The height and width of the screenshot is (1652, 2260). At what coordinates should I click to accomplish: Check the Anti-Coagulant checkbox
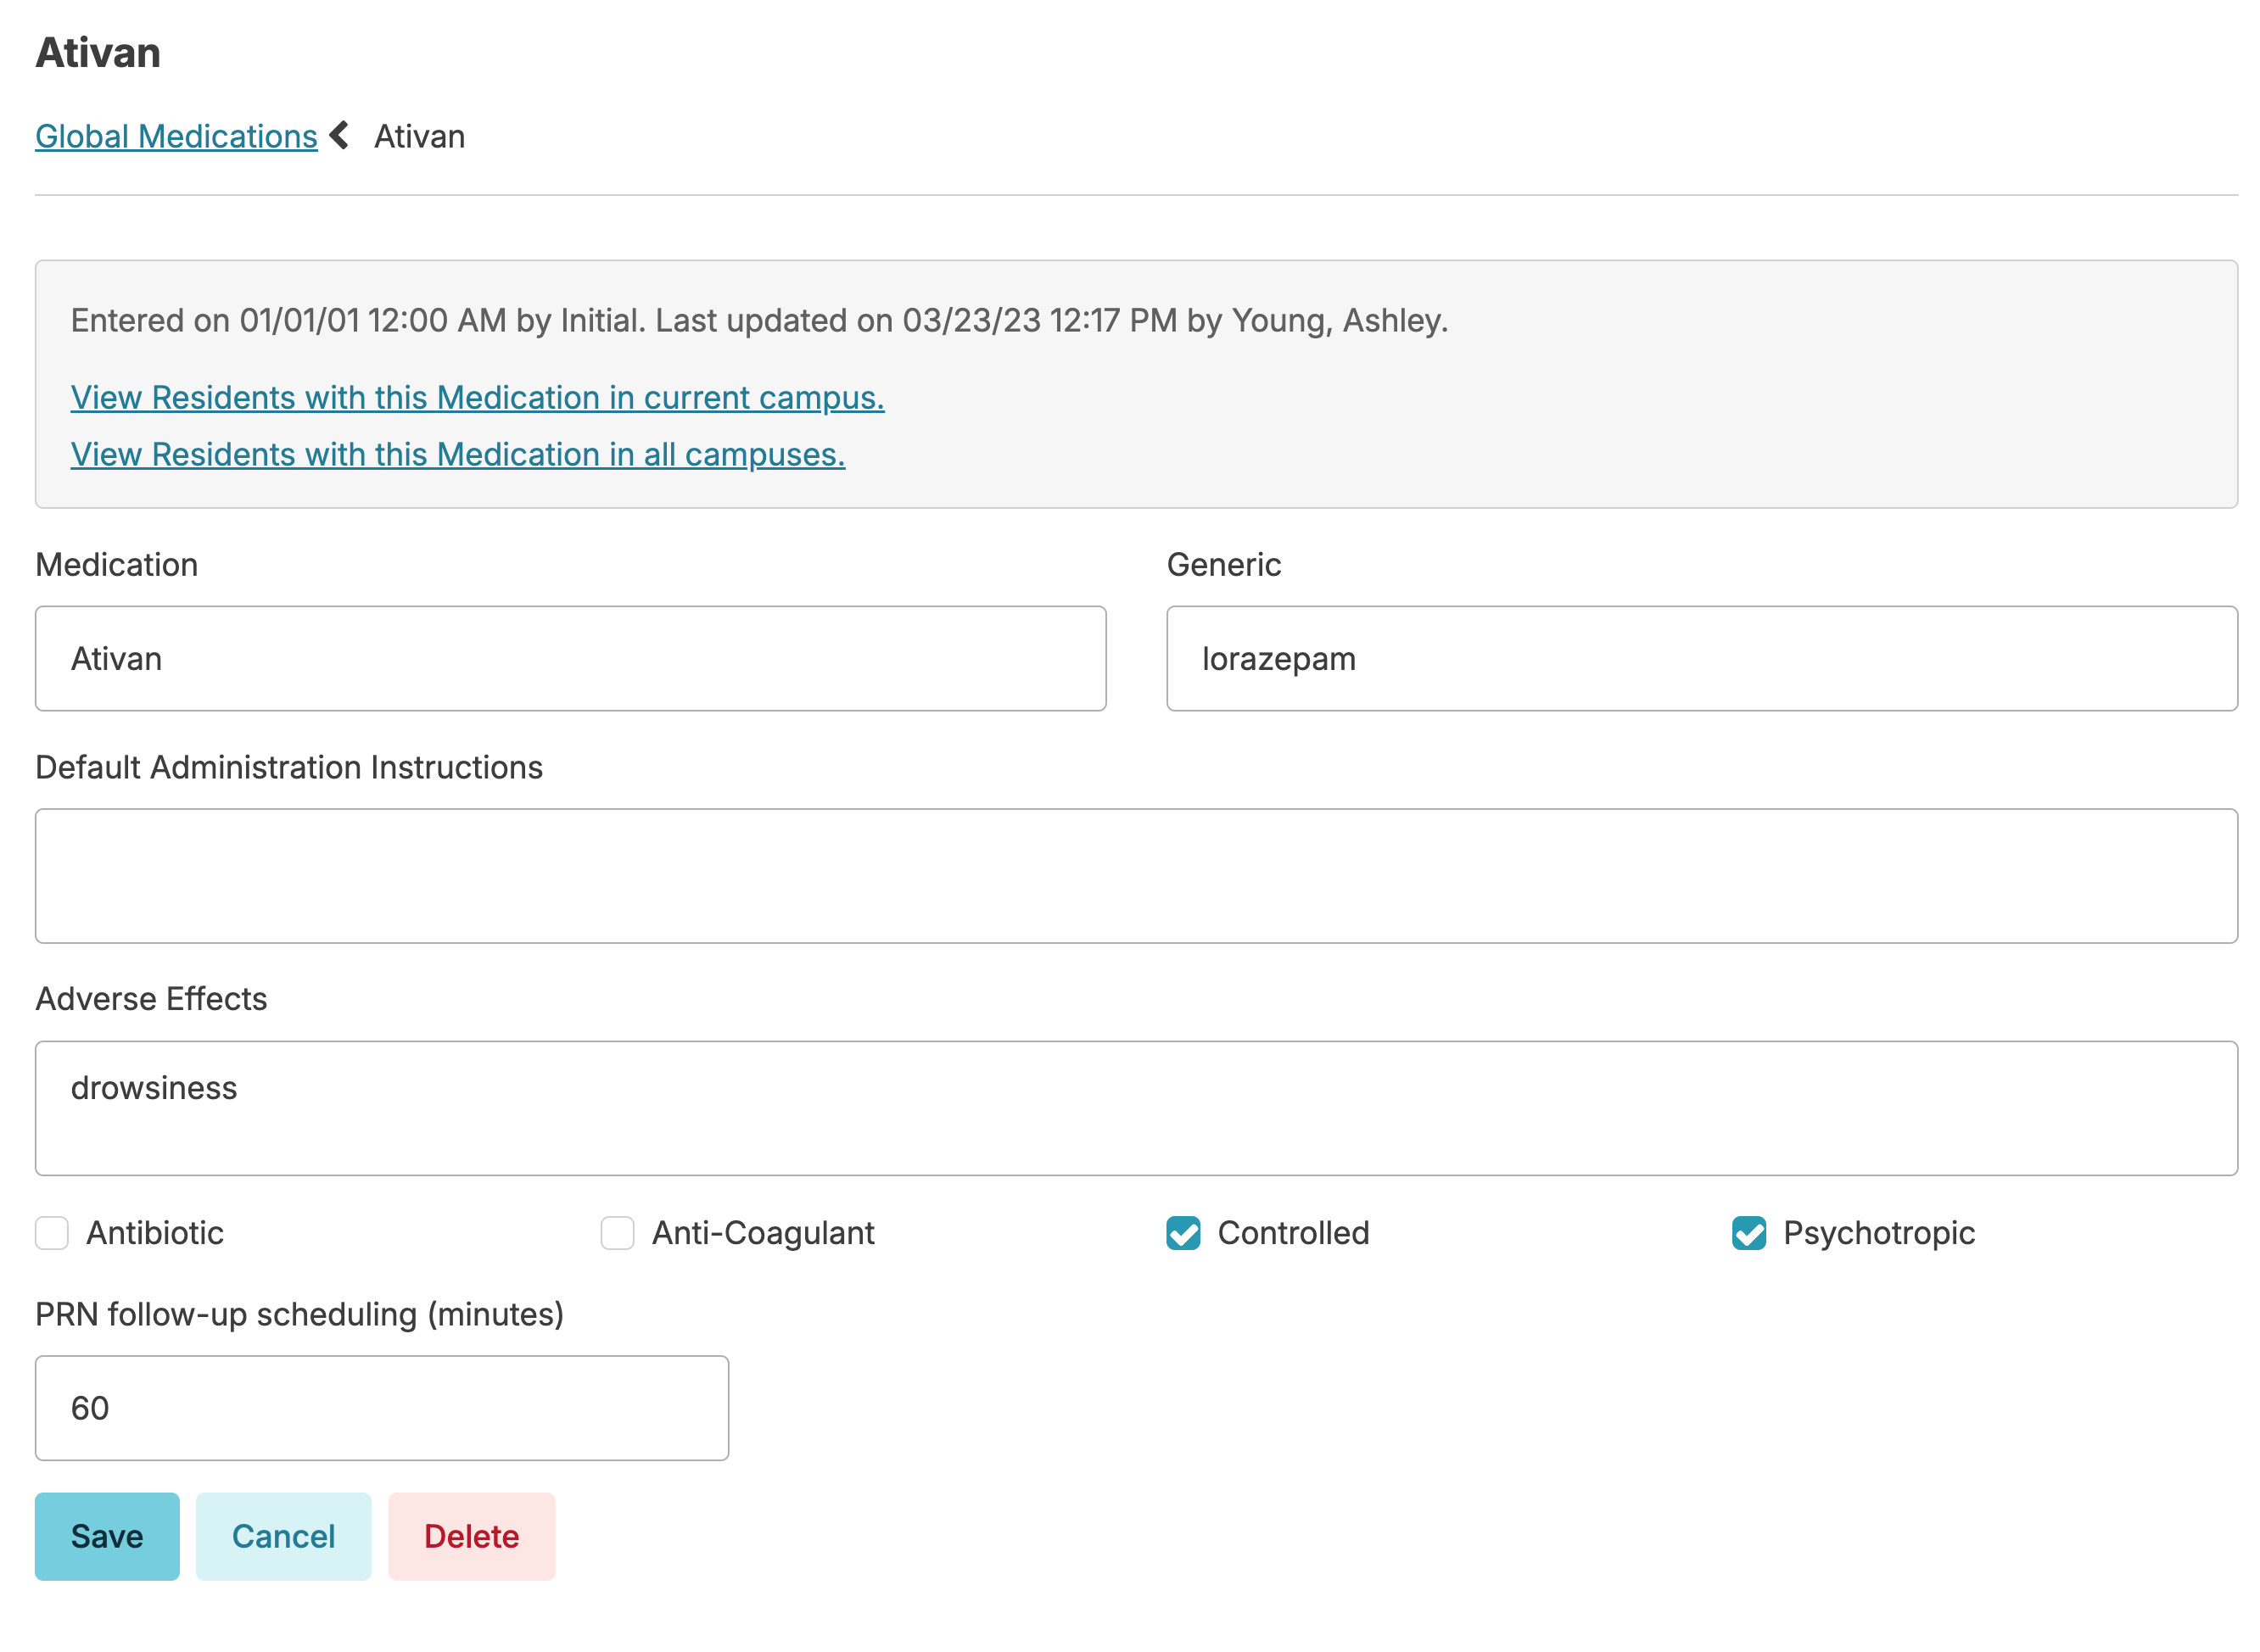click(x=618, y=1232)
